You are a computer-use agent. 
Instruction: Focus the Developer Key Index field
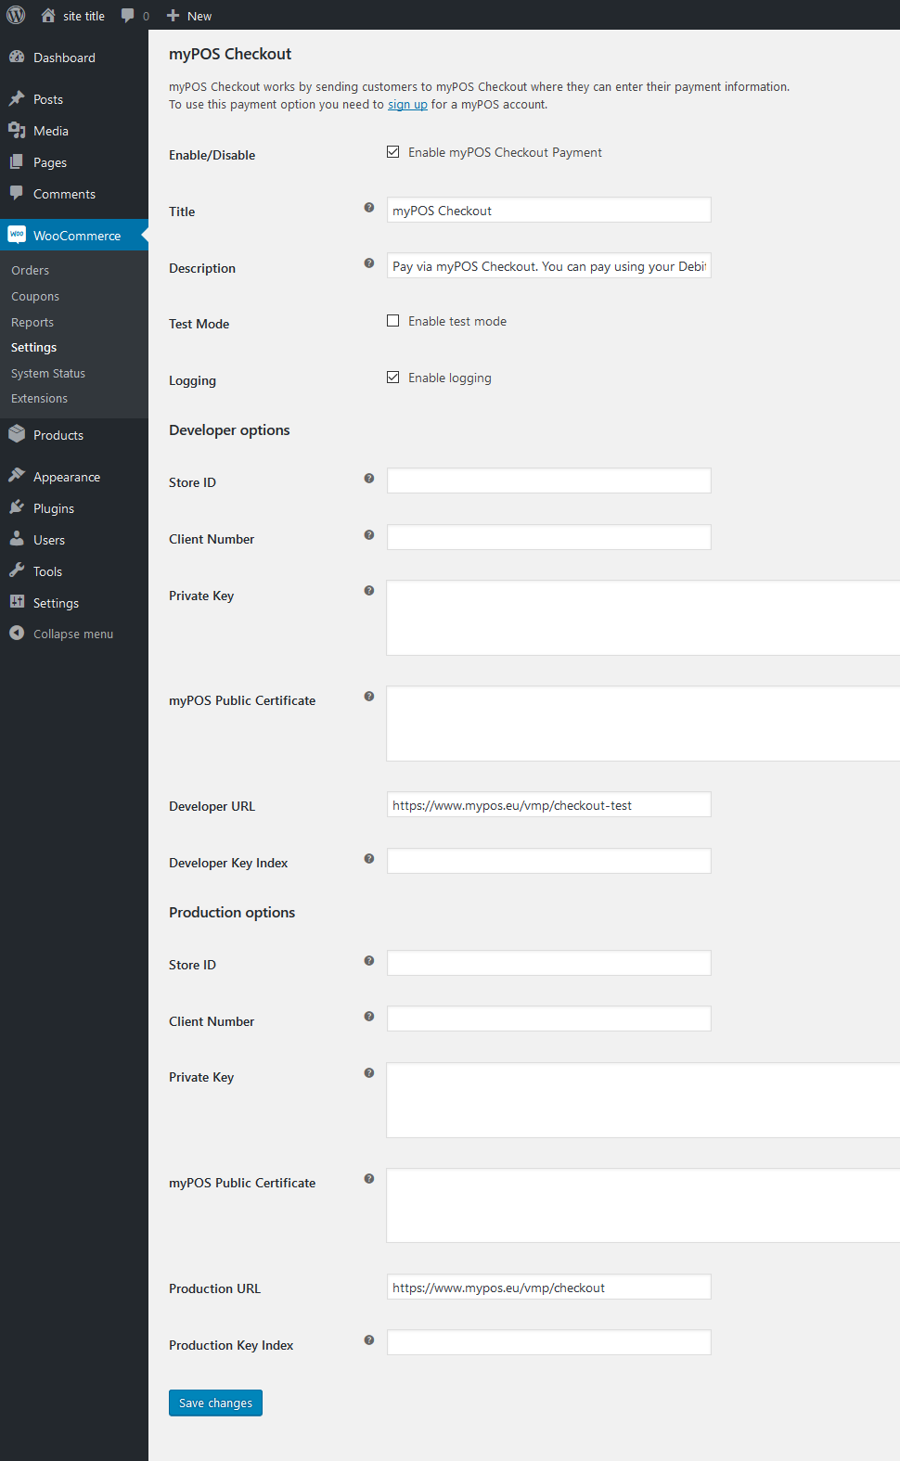[549, 861]
